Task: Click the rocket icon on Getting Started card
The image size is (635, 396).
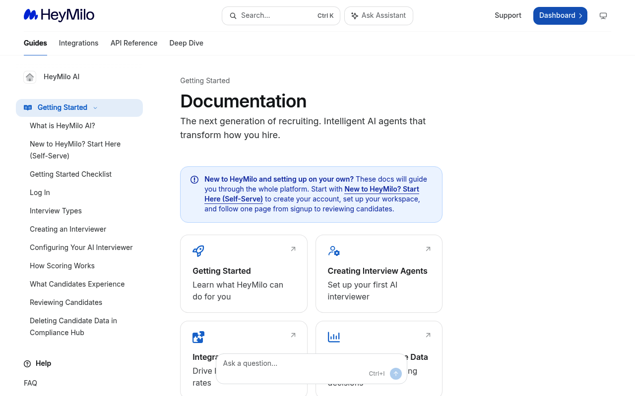Action: (198, 251)
